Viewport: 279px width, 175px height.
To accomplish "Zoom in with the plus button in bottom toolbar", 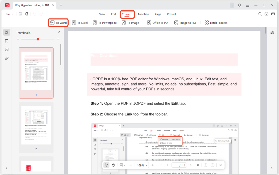I will pos(153,165).
